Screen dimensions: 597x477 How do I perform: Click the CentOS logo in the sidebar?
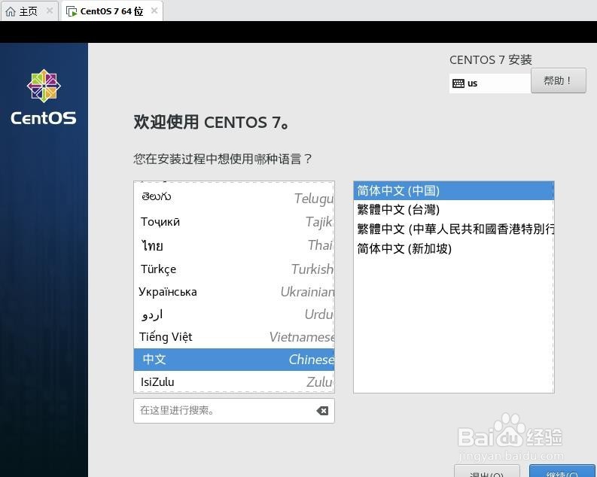tap(44, 97)
